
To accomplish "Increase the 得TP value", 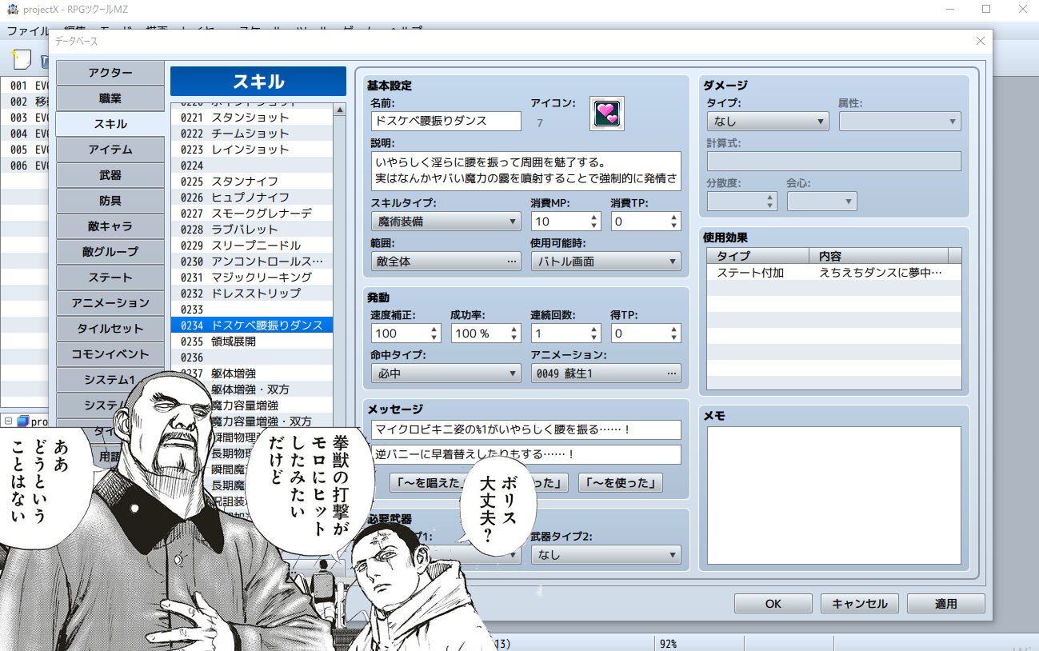I will 673,329.
